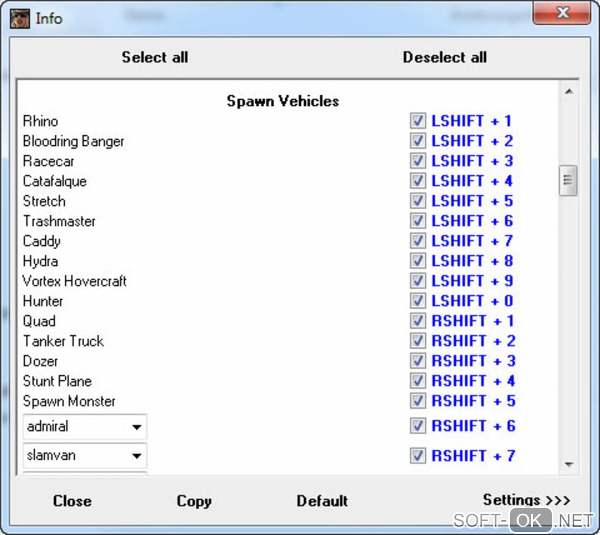Click the Spawn Monster label
The image size is (600, 535).
(x=69, y=401)
